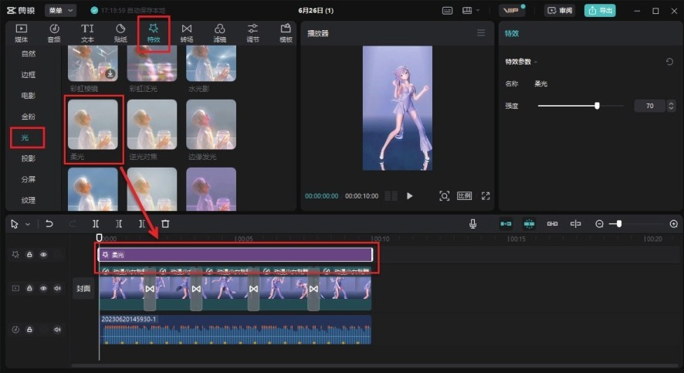Screen dimensions: 684x373
Task: Lock the main video track
Action: pos(29,288)
